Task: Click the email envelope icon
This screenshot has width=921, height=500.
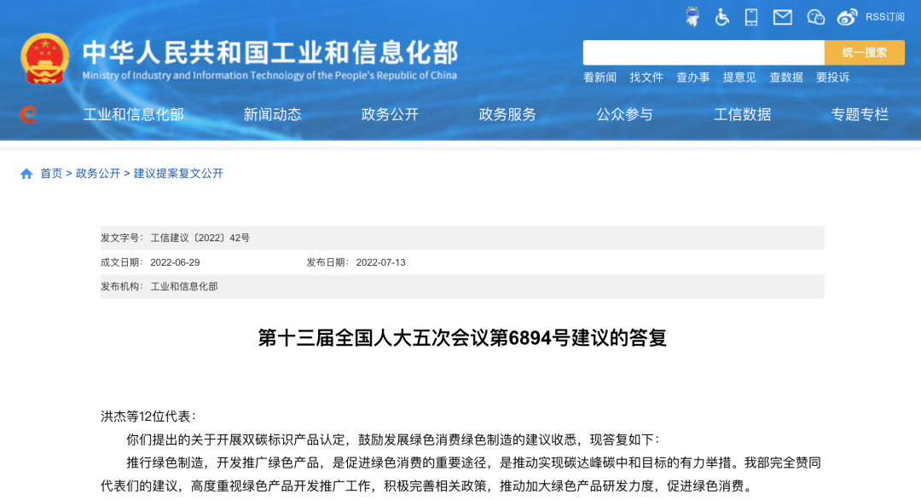Action: (x=782, y=16)
